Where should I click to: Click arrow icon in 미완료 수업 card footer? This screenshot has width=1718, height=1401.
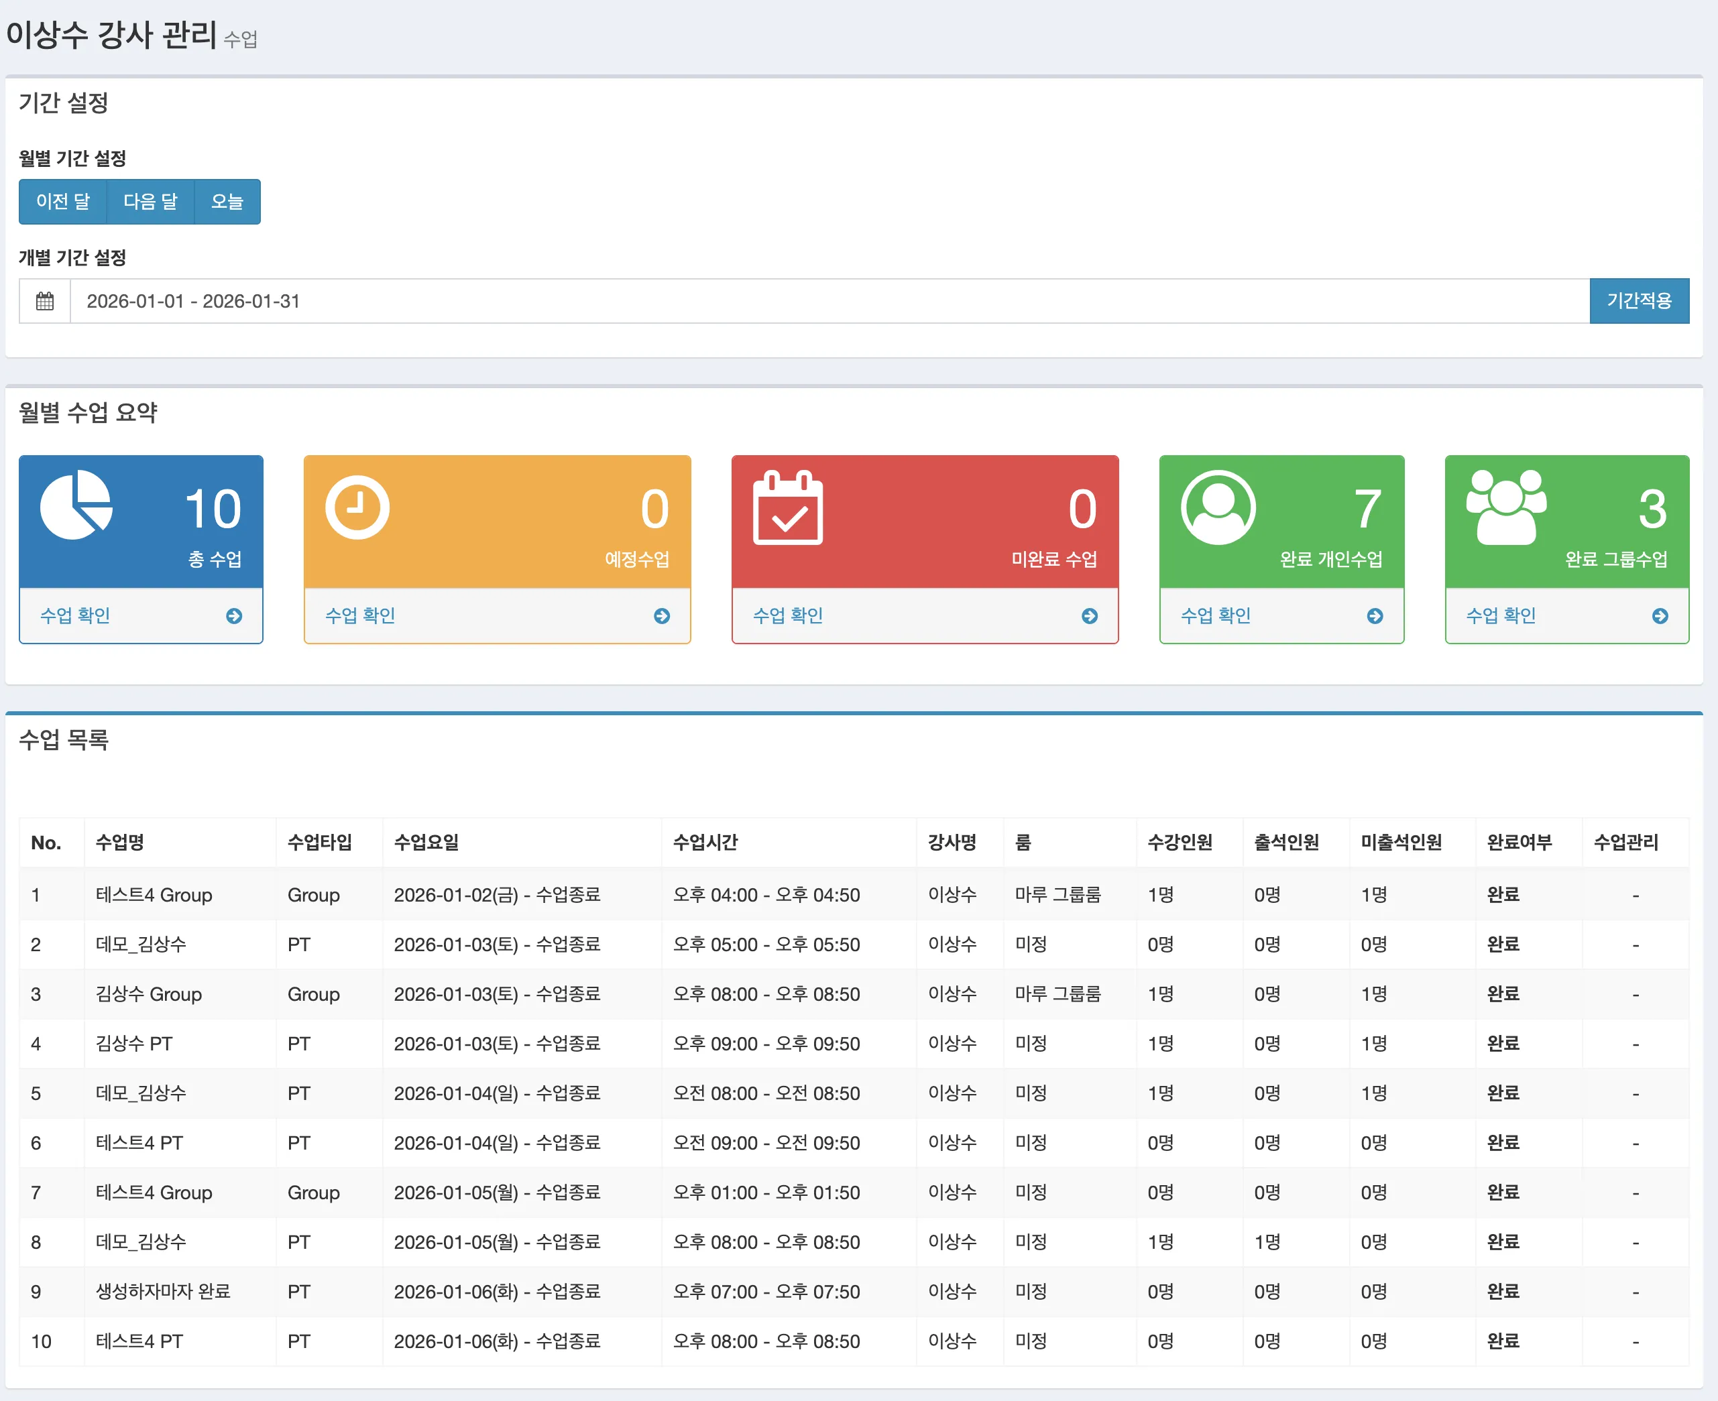(x=1089, y=617)
